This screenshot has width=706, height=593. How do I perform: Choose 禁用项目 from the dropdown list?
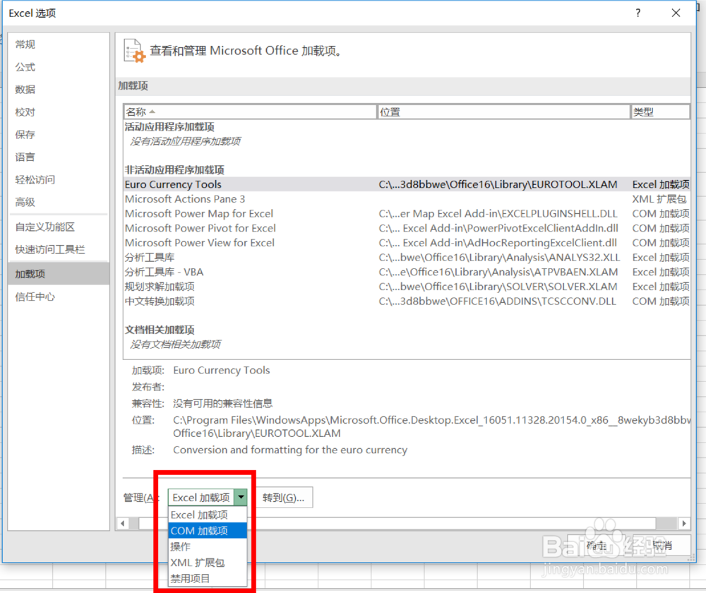[208, 578]
